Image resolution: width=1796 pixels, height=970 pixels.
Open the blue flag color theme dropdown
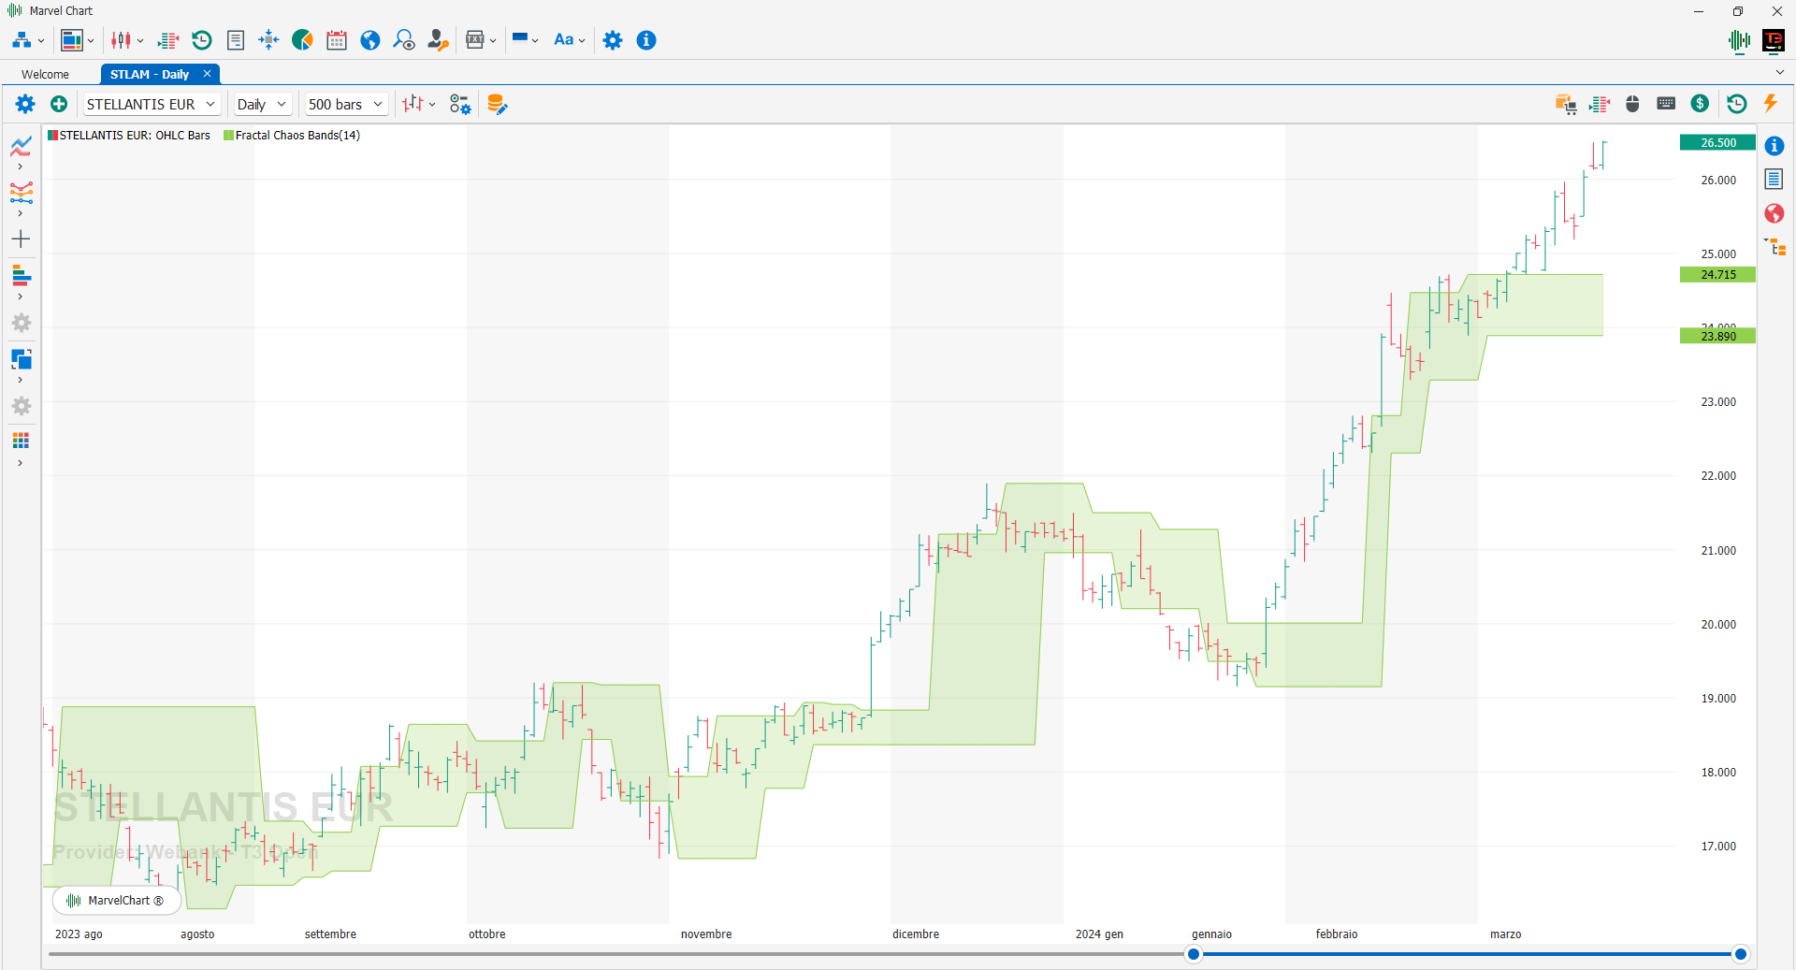pyautogui.click(x=525, y=40)
